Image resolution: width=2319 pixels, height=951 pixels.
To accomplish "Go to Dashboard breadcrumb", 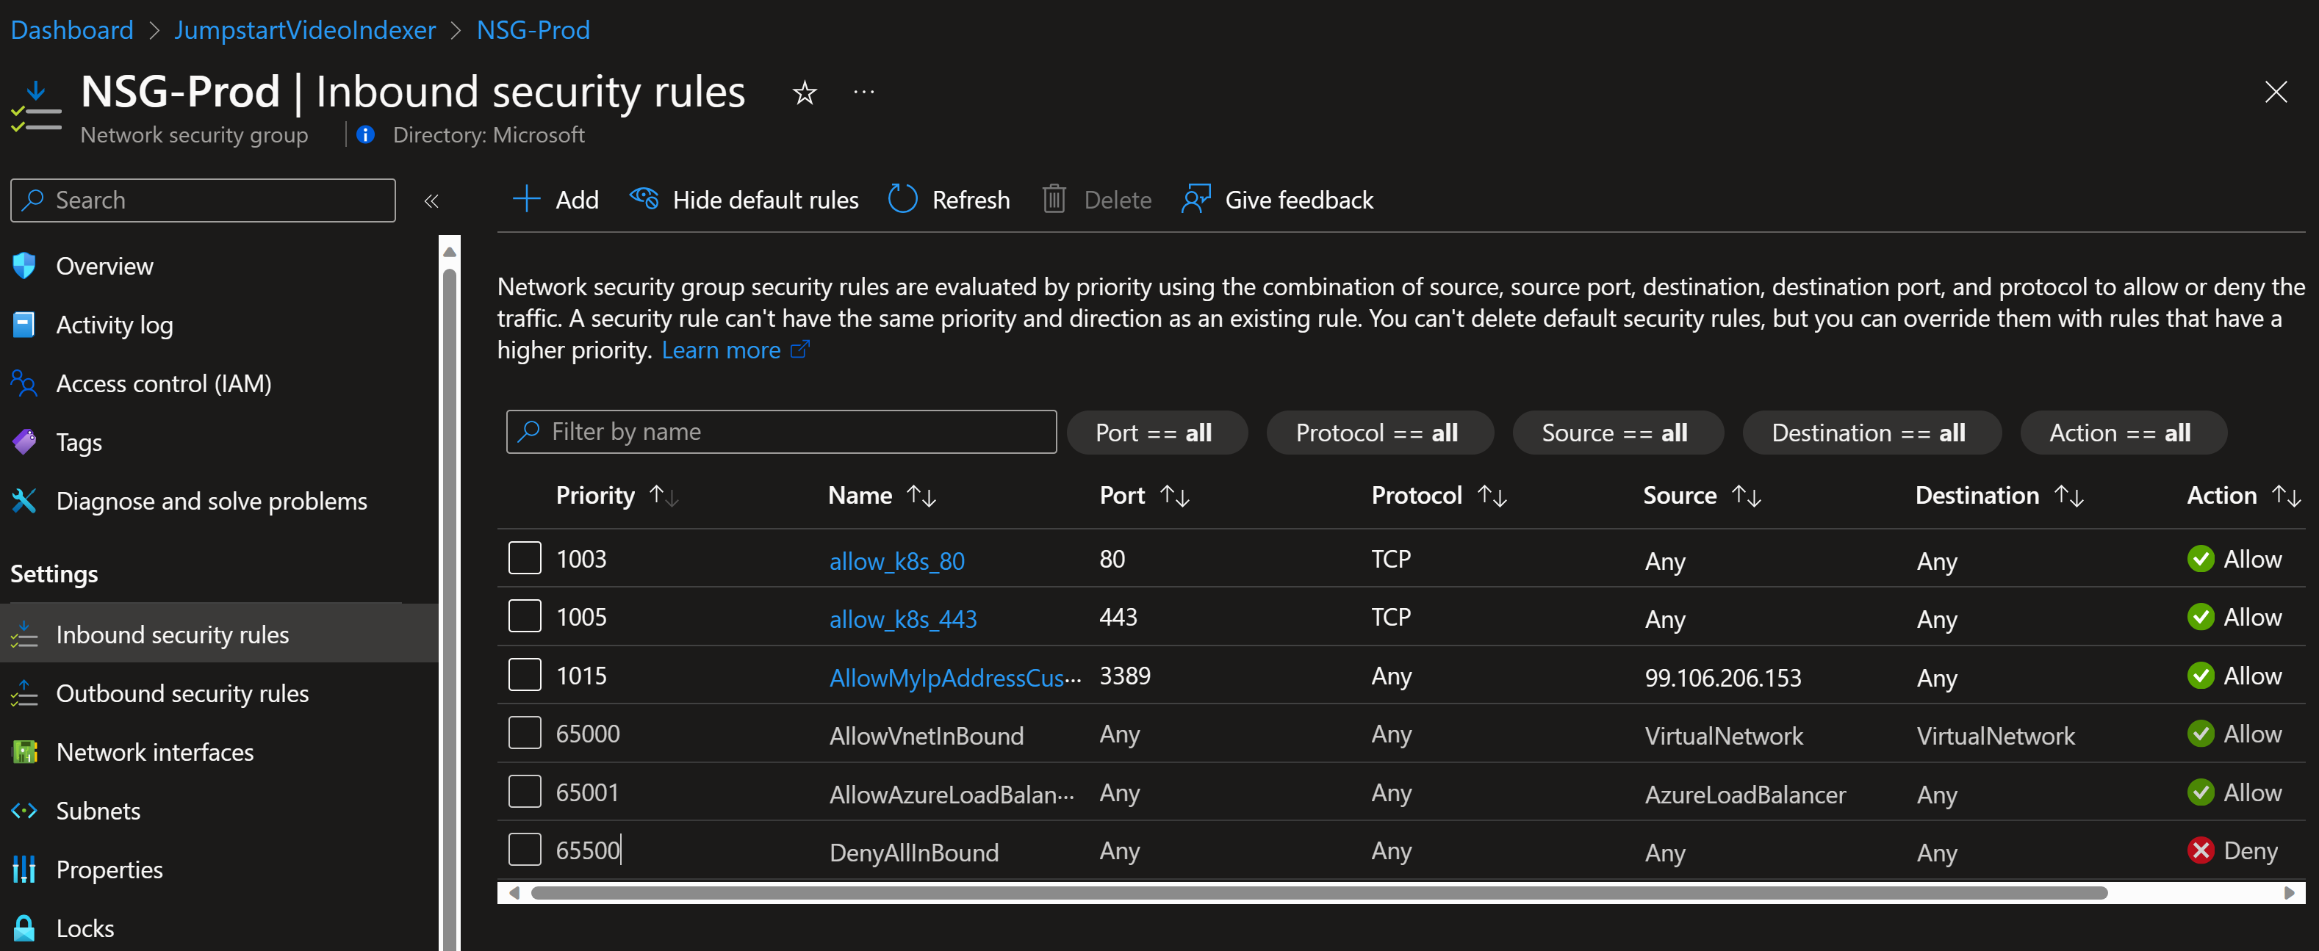I will point(72,29).
